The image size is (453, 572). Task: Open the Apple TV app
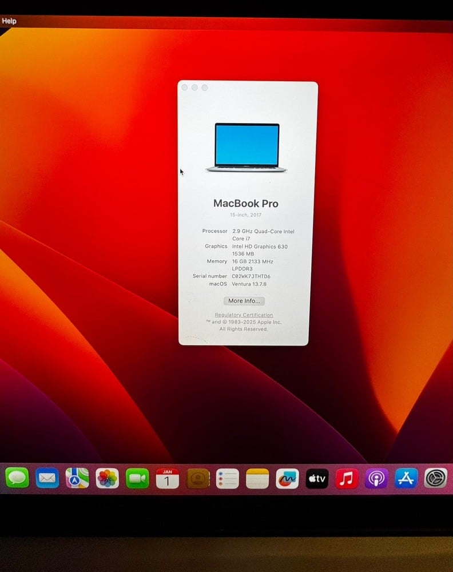point(317,478)
